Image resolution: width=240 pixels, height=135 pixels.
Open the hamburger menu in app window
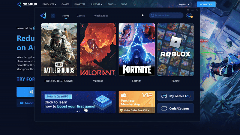pyautogui.click(x=188, y=10)
